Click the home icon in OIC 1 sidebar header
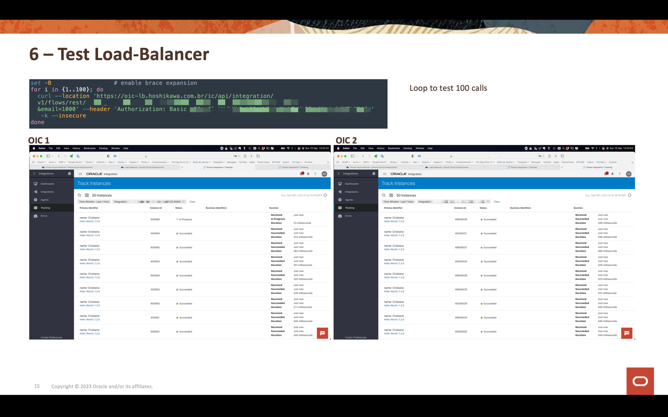The image size is (668, 417). [70, 174]
